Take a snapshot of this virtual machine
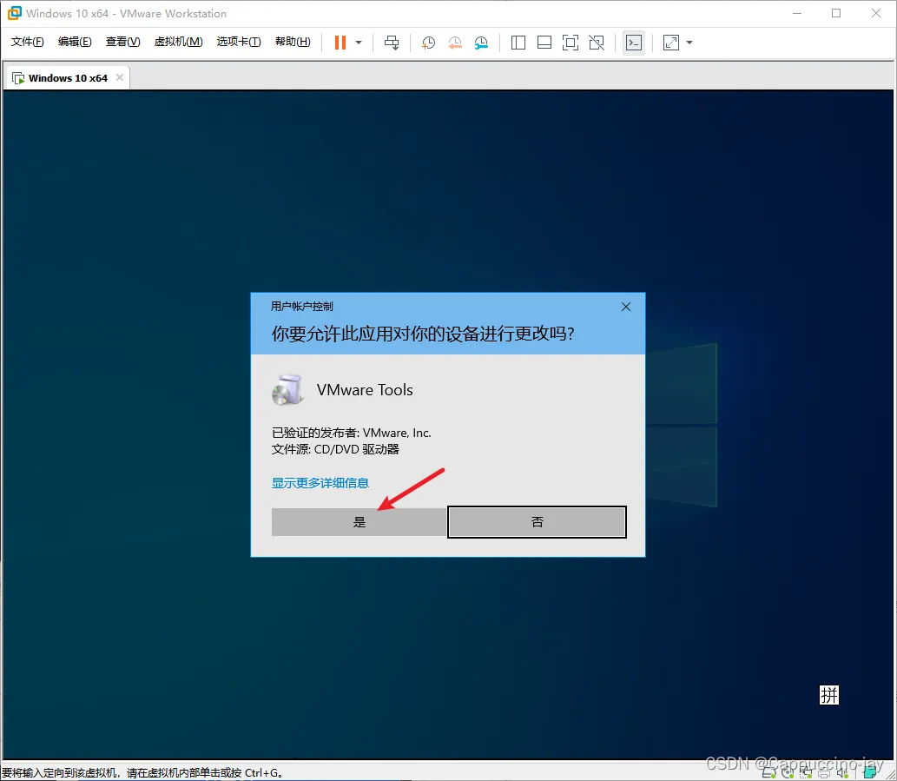Screen dimensions: 897x781 428,43
